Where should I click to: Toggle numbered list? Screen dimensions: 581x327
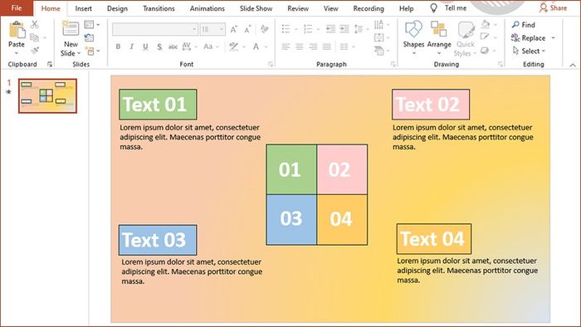[x=308, y=29]
